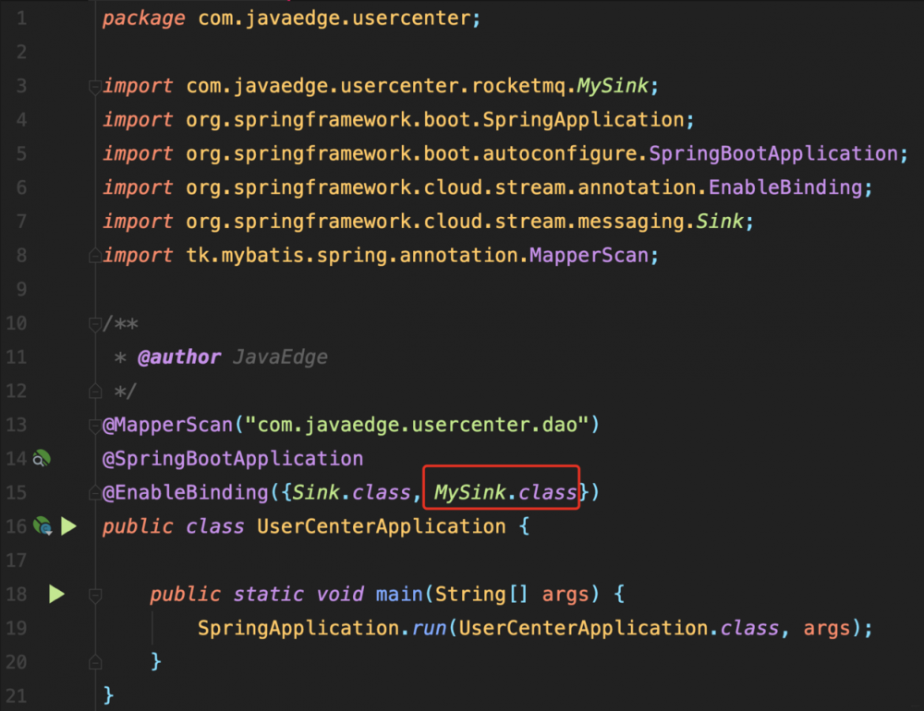Screen dimensions: 924x711
Task: Click the Spring bean gutter icon on line 14
Action: (x=42, y=458)
